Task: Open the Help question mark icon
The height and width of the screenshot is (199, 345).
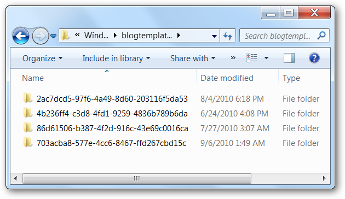Action: (x=314, y=58)
